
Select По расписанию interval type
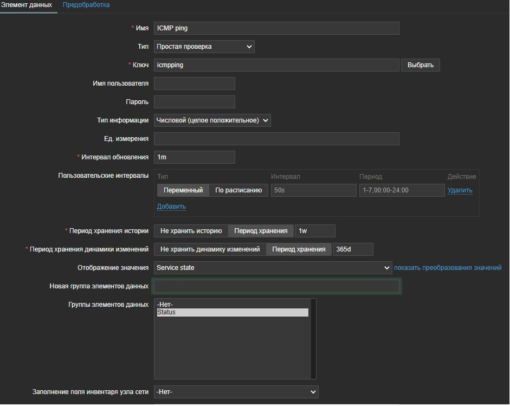[238, 190]
